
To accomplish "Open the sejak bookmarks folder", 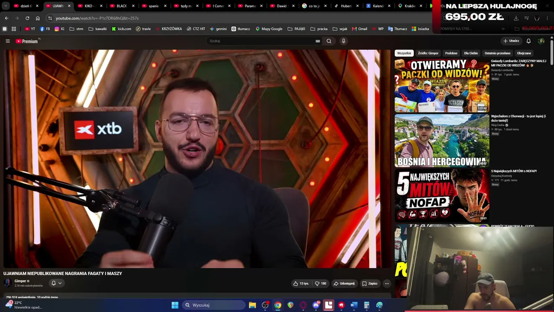I will pos(340,29).
